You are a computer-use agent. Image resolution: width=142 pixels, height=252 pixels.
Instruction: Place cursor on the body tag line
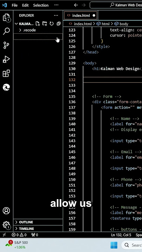click(x=90, y=63)
